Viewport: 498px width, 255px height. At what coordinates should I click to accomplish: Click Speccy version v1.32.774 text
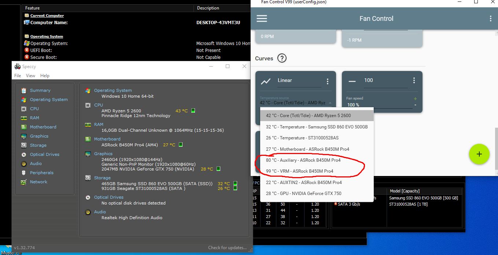tap(24, 248)
